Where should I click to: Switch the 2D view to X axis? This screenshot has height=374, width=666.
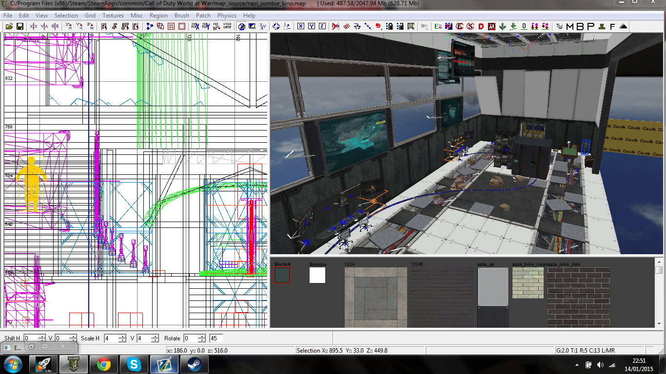coord(301,26)
